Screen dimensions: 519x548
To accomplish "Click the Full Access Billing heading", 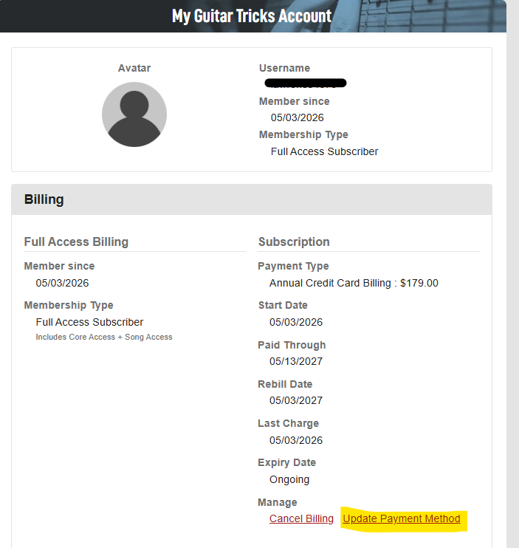I will point(76,242).
